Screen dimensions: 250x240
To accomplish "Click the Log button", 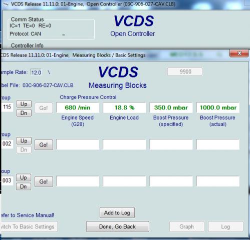I will (x=225, y=226).
